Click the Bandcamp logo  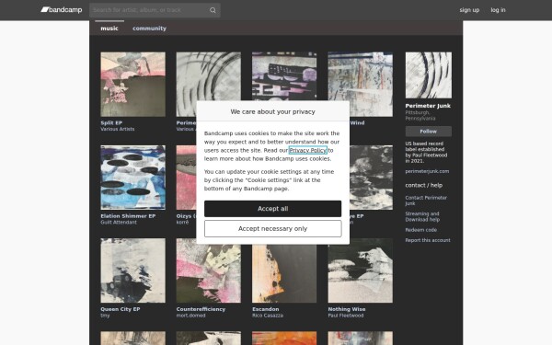[x=62, y=10]
